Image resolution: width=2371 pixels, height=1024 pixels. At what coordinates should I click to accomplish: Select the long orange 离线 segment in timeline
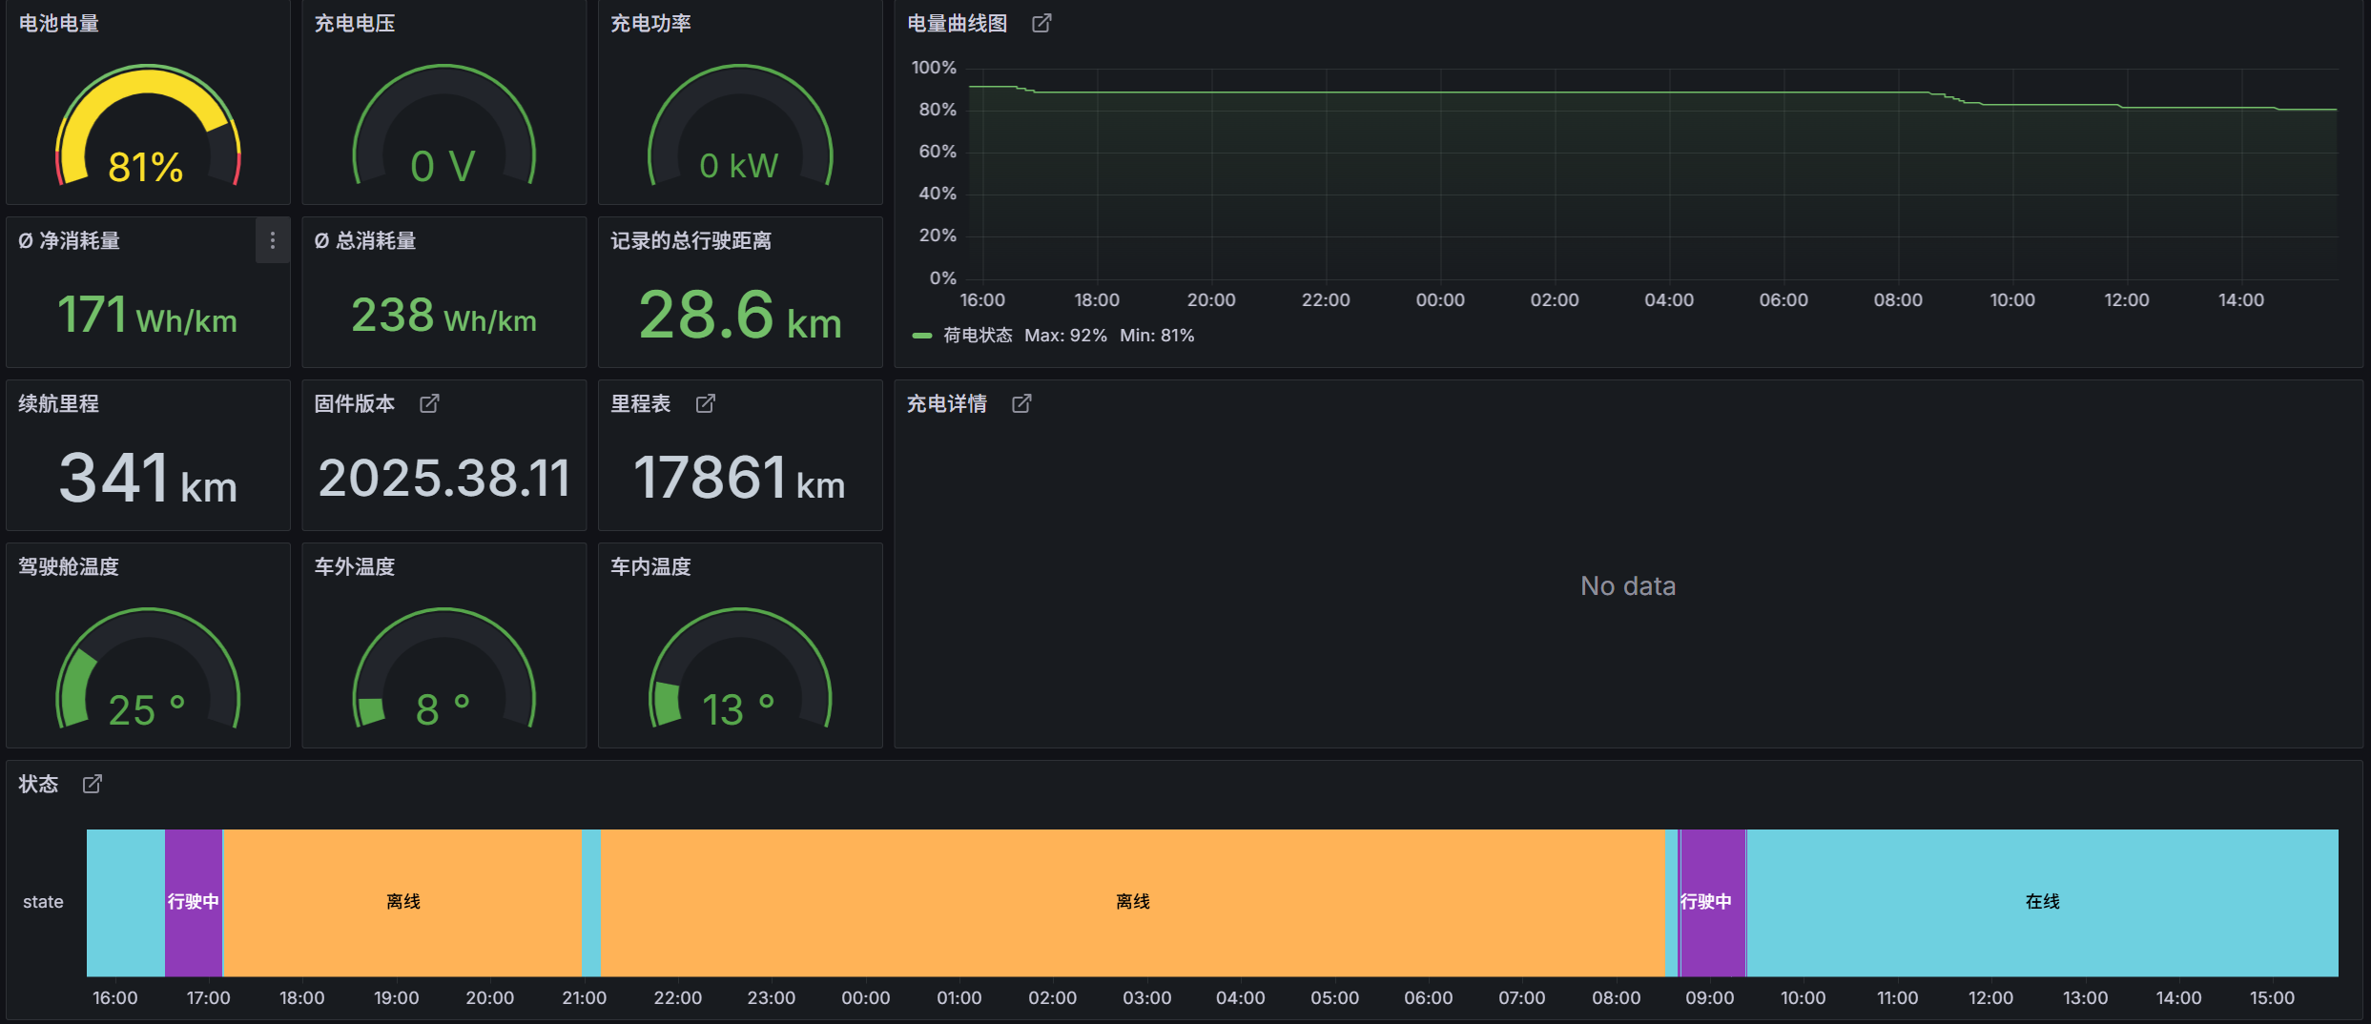(x=1132, y=902)
